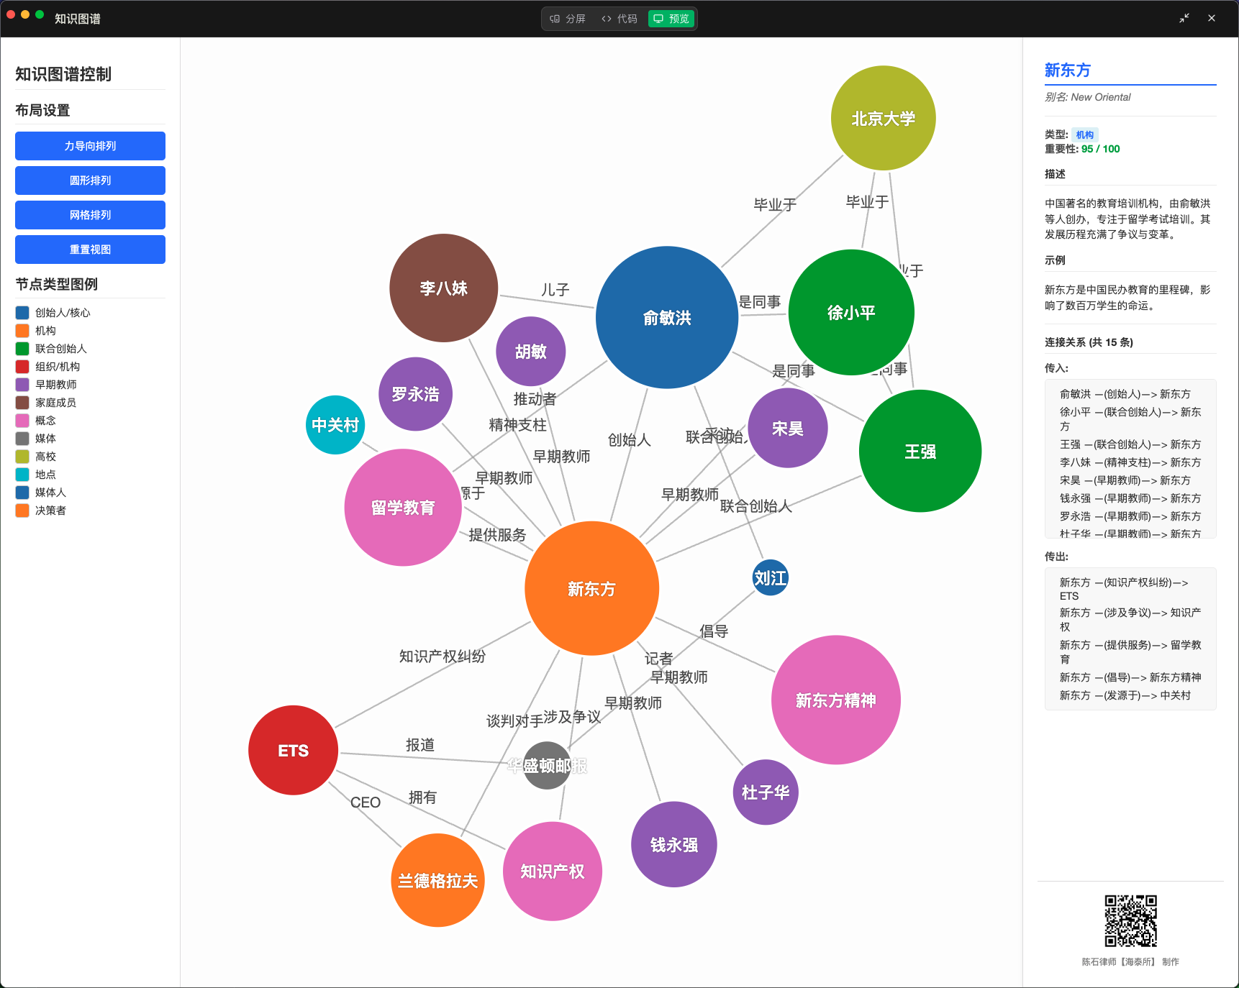Select the gray 华盛顿邮报 node

point(548,766)
